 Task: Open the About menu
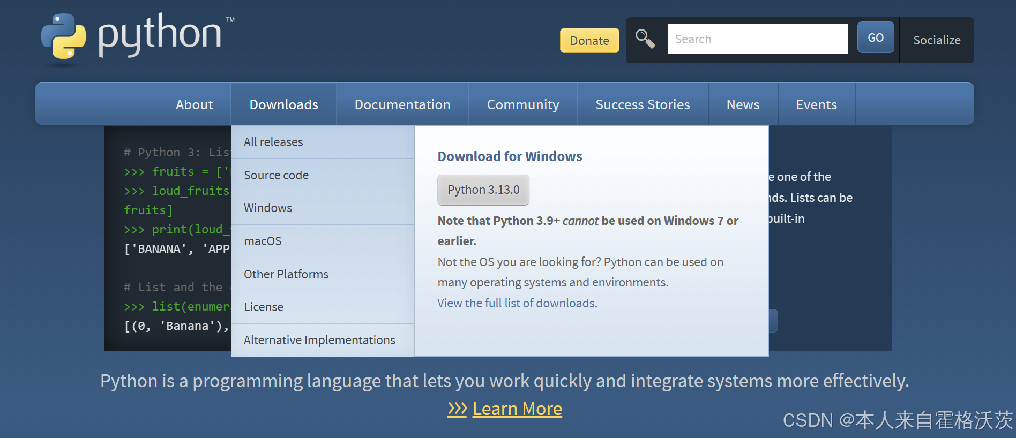coord(194,104)
